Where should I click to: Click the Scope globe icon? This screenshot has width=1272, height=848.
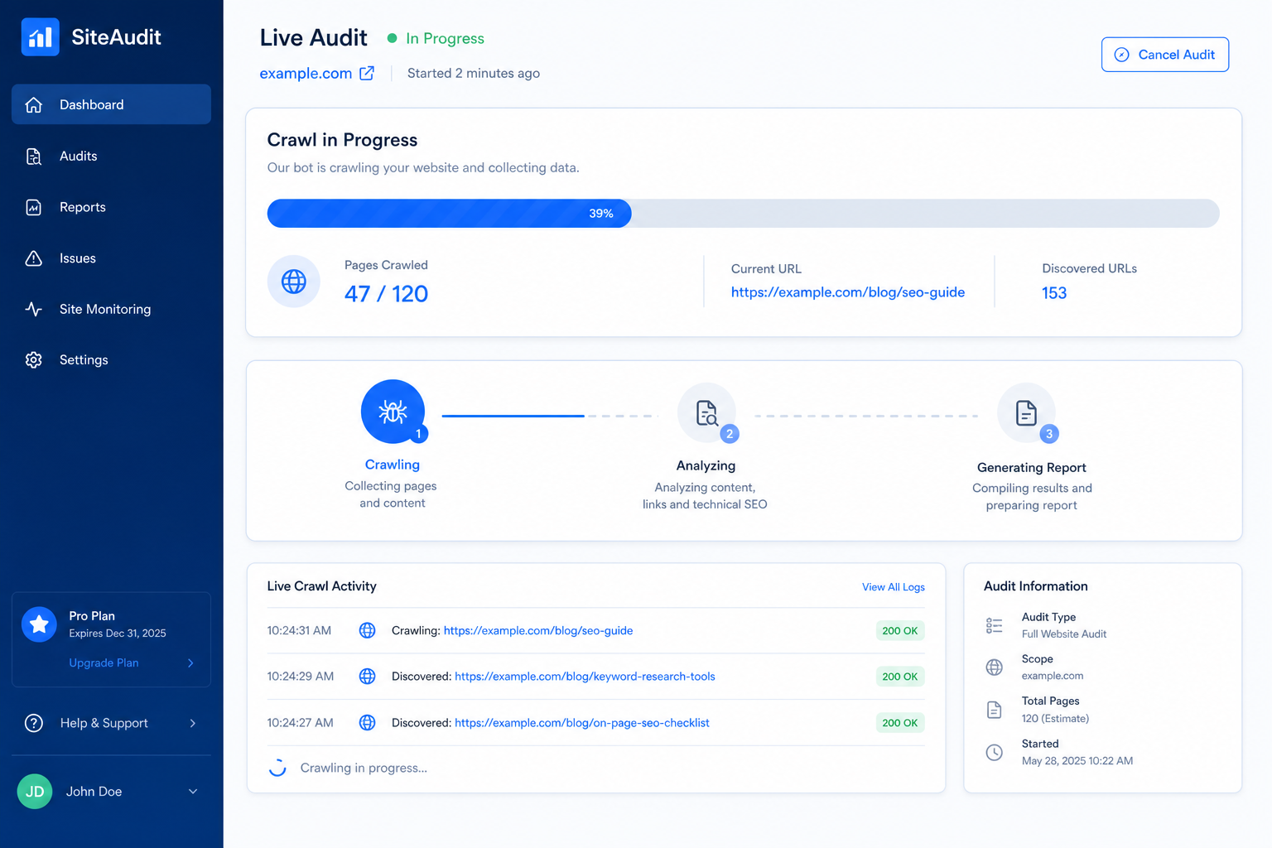tap(995, 667)
